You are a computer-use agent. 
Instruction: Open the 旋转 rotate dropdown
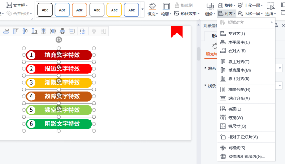pos(226,6)
